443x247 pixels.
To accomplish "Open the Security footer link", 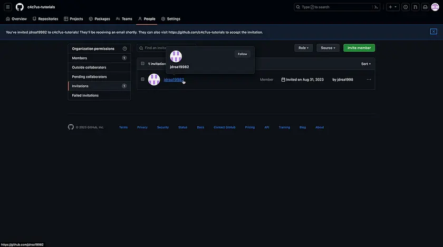I will coord(163,127).
